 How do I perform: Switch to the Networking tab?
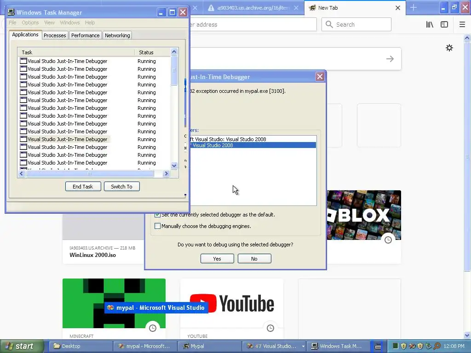(x=117, y=35)
